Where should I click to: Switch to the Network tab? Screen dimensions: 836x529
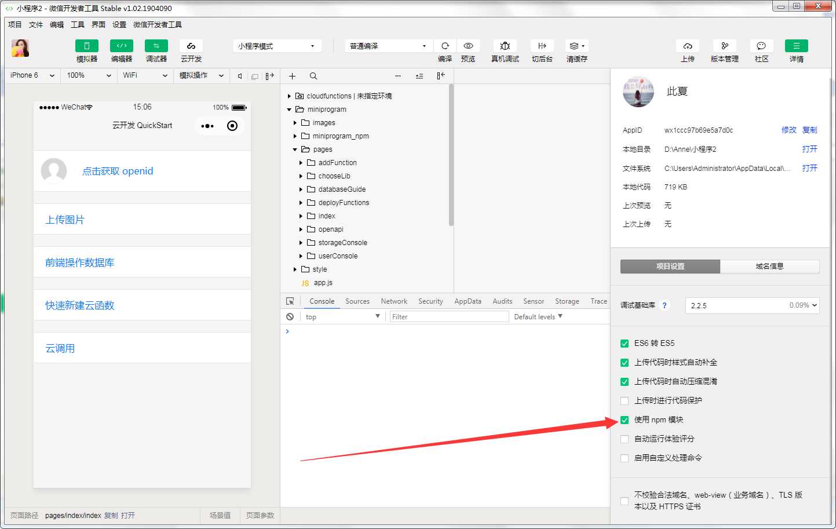tap(394, 301)
